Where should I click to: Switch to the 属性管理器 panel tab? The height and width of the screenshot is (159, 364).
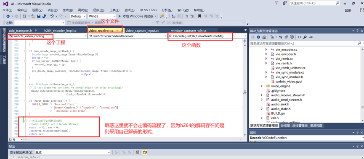tap(300, 126)
